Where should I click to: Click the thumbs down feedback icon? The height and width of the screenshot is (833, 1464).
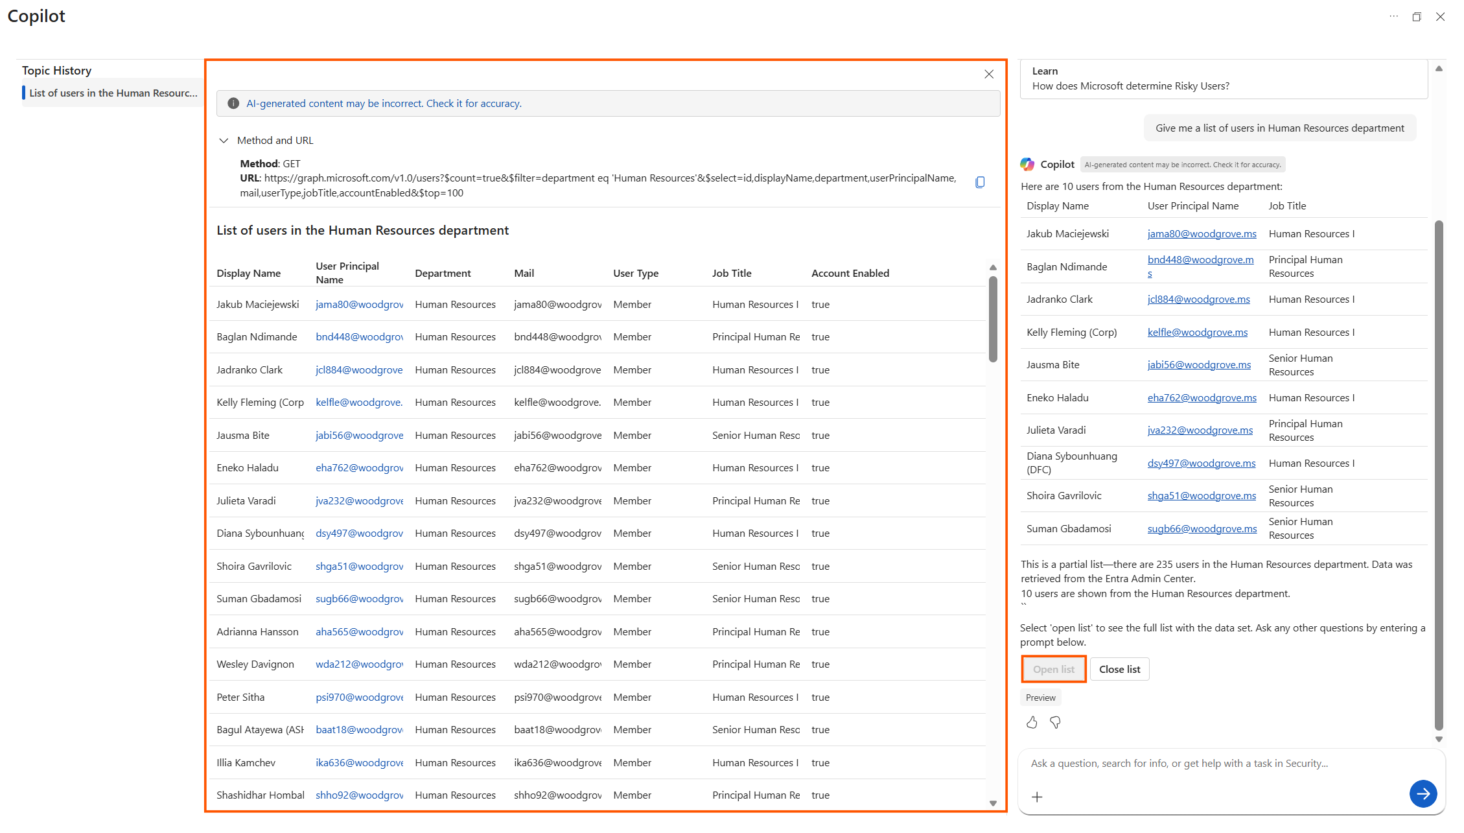[1055, 722]
